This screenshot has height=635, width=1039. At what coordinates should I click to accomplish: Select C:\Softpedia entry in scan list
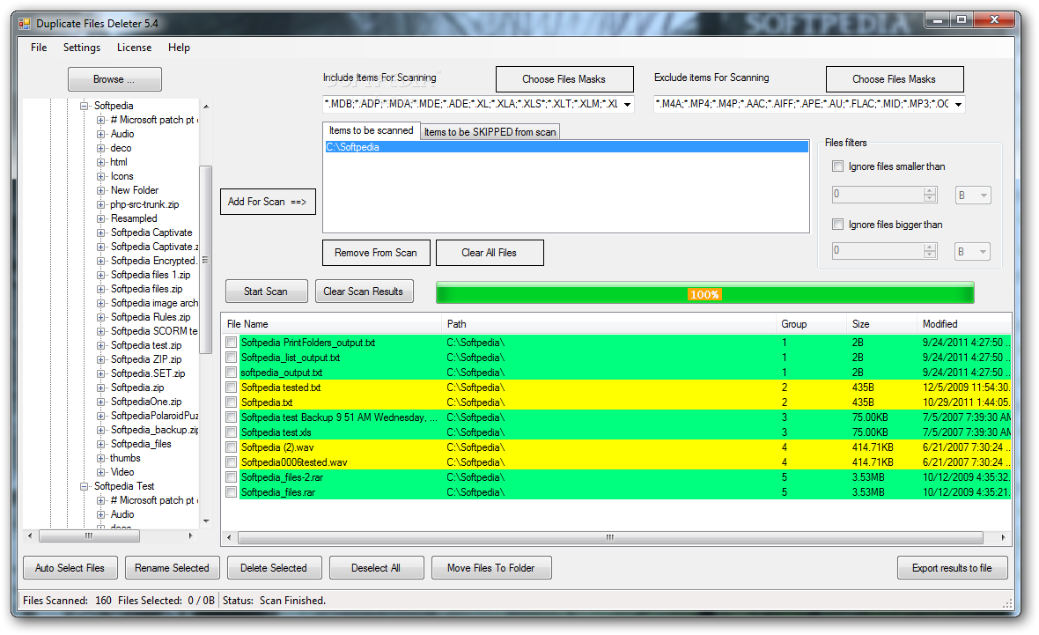click(x=566, y=147)
